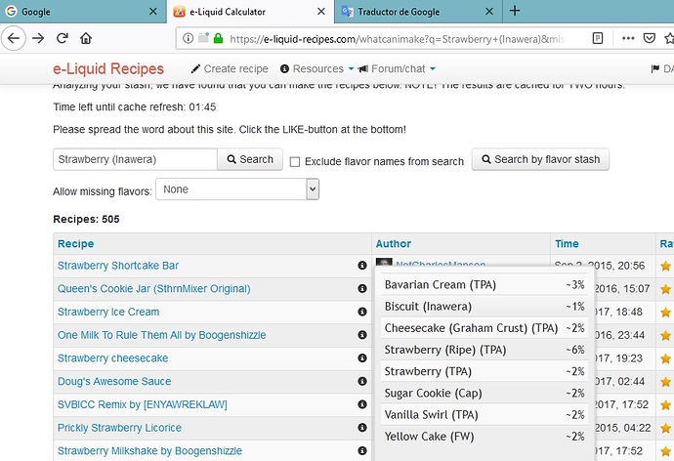
Task: Open Prickly Strawberry Licorice recipe
Action: 119,428
